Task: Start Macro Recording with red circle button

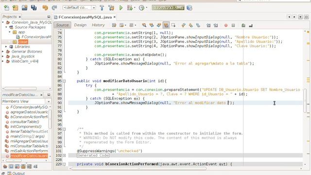Action: (x=225, y=25)
